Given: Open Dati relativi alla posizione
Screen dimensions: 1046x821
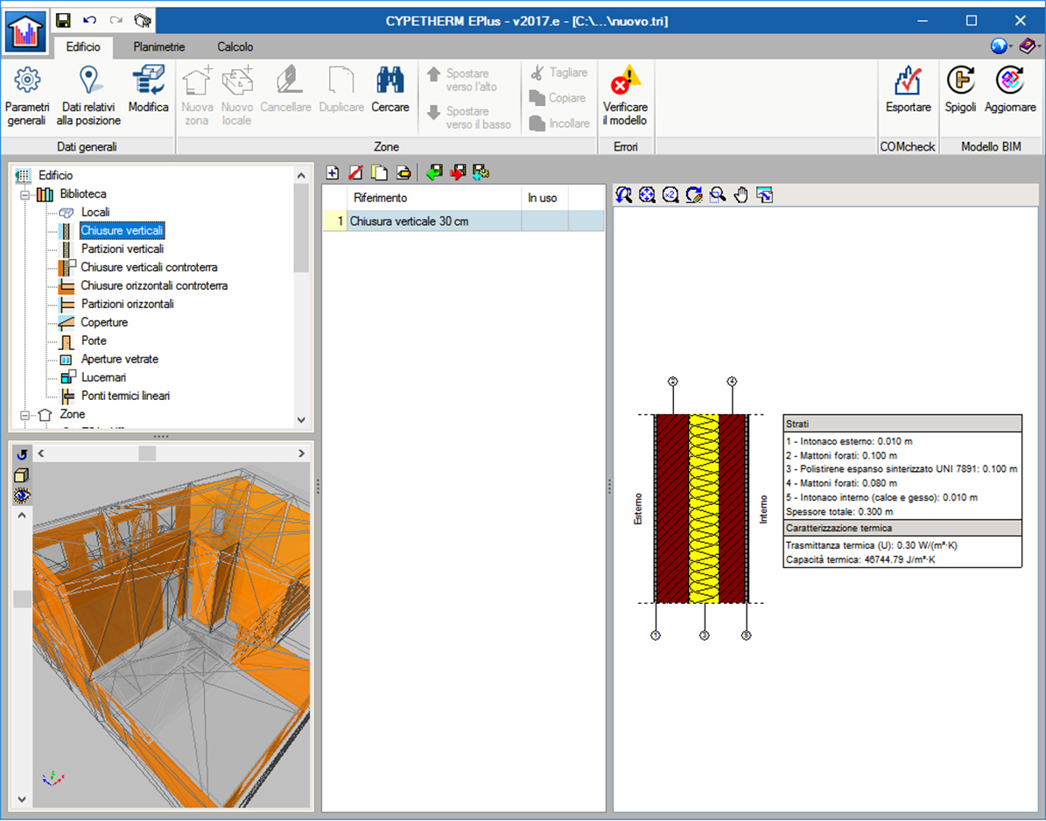Looking at the screenshot, I should pos(88,96).
